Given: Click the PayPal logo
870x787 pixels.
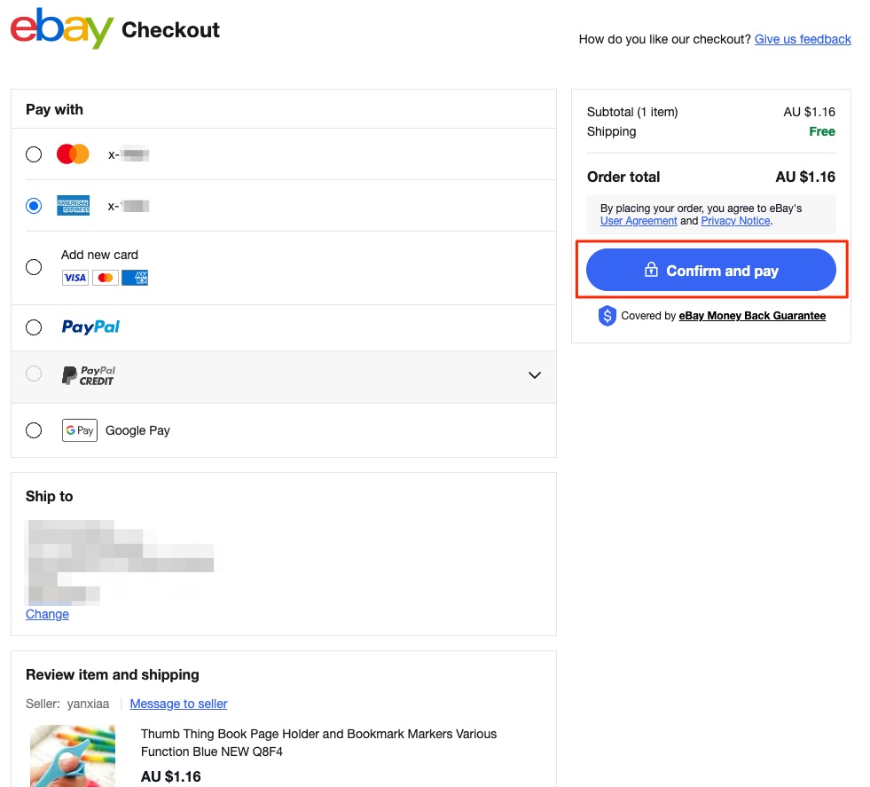Looking at the screenshot, I should click(90, 327).
